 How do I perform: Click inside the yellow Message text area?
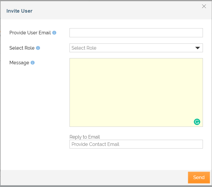[136, 92]
